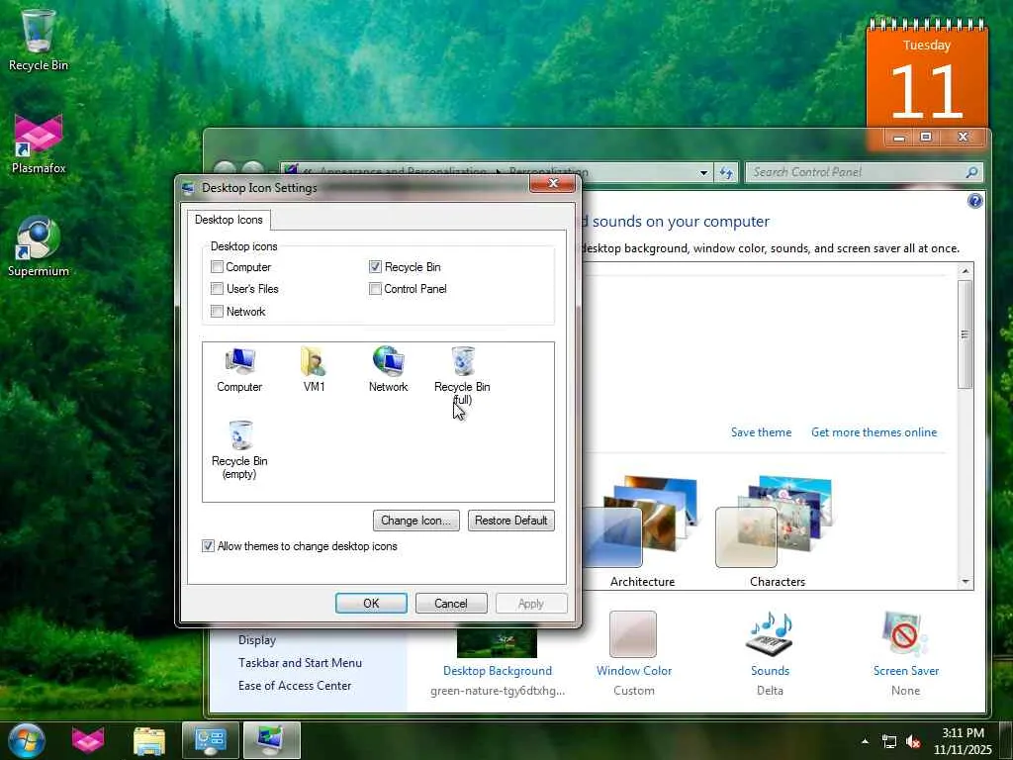This screenshot has width=1013, height=760.
Task: Launch Plasmafox from the desktop
Action: (39, 142)
